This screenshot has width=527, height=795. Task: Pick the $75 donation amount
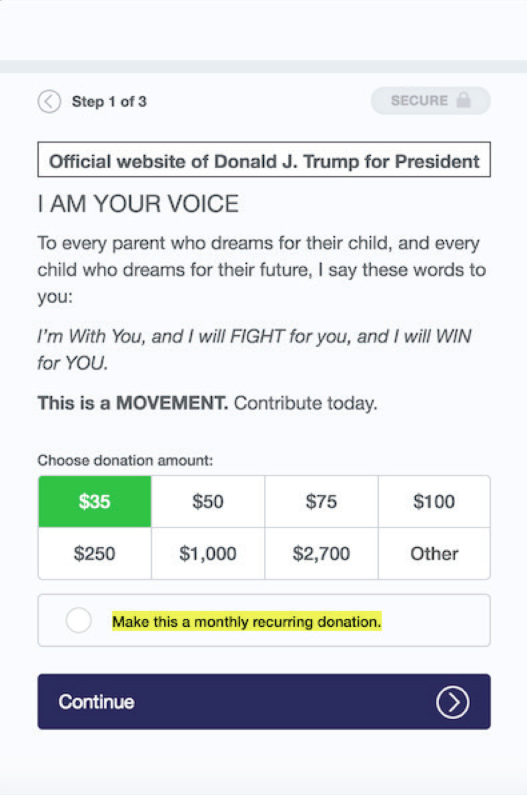[321, 502]
